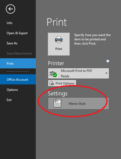Click the Memo Style page thumbnail icon
The height and width of the screenshot is (159, 121).
(x=57, y=103)
